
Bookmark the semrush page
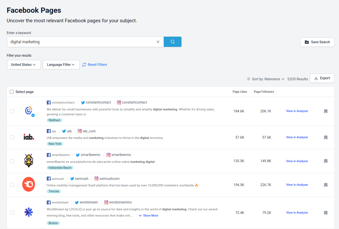tap(326, 185)
